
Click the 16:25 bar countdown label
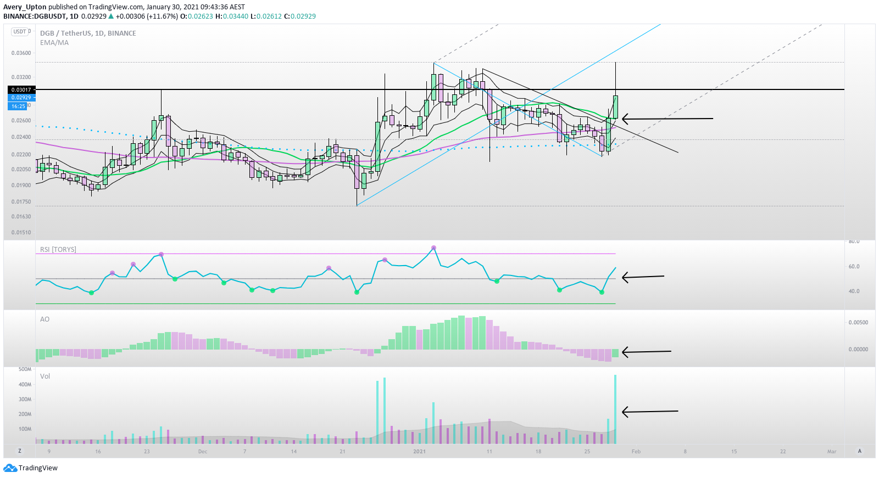point(18,106)
